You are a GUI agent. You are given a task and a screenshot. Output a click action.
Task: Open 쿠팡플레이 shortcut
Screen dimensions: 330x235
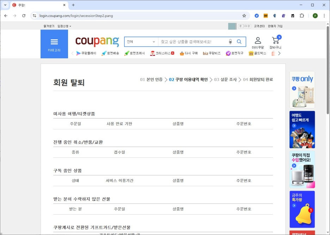pyautogui.click(x=86, y=53)
